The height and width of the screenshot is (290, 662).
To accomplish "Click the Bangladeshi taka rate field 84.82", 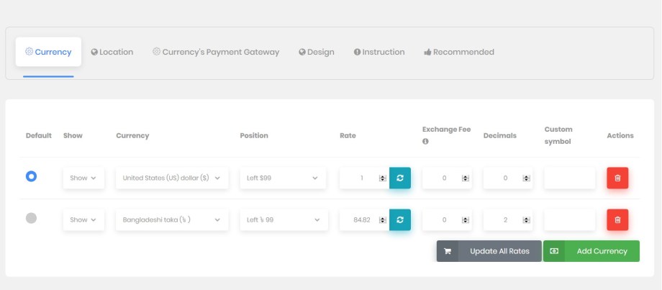I will click(x=364, y=219).
